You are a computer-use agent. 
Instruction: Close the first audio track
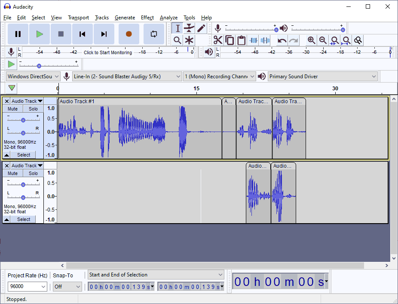(7, 101)
